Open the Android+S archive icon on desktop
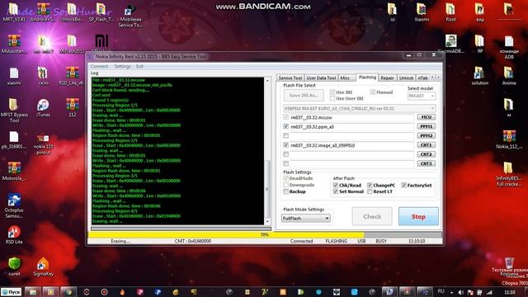528x297 pixels. coord(43,12)
